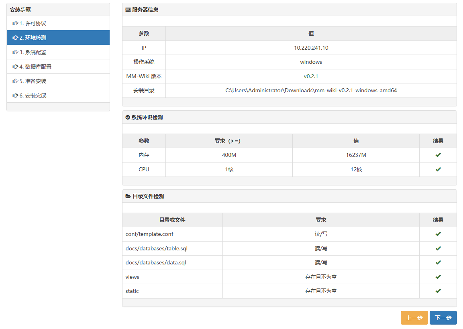The width and height of the screenshot is (463, 329).
Task: Select step 5. 准备安装
Action: pos(33,81)
